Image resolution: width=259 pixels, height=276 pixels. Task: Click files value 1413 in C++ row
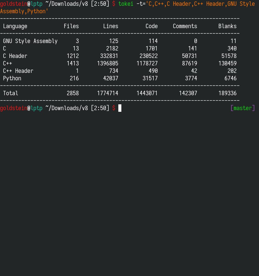coord(73,63)
